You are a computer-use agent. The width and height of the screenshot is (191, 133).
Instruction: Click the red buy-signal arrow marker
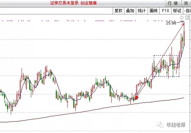point(137,98)
